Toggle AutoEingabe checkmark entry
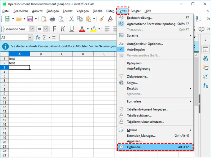211x158 pixels. click(x=155, y=50)
